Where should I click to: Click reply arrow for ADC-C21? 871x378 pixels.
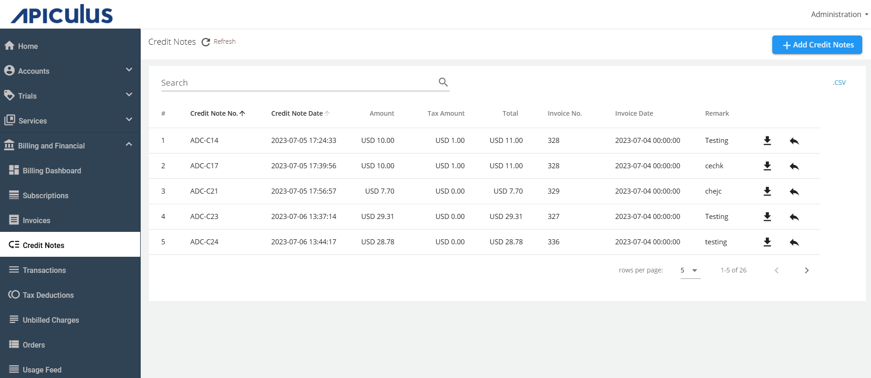[x=794, y=192]
